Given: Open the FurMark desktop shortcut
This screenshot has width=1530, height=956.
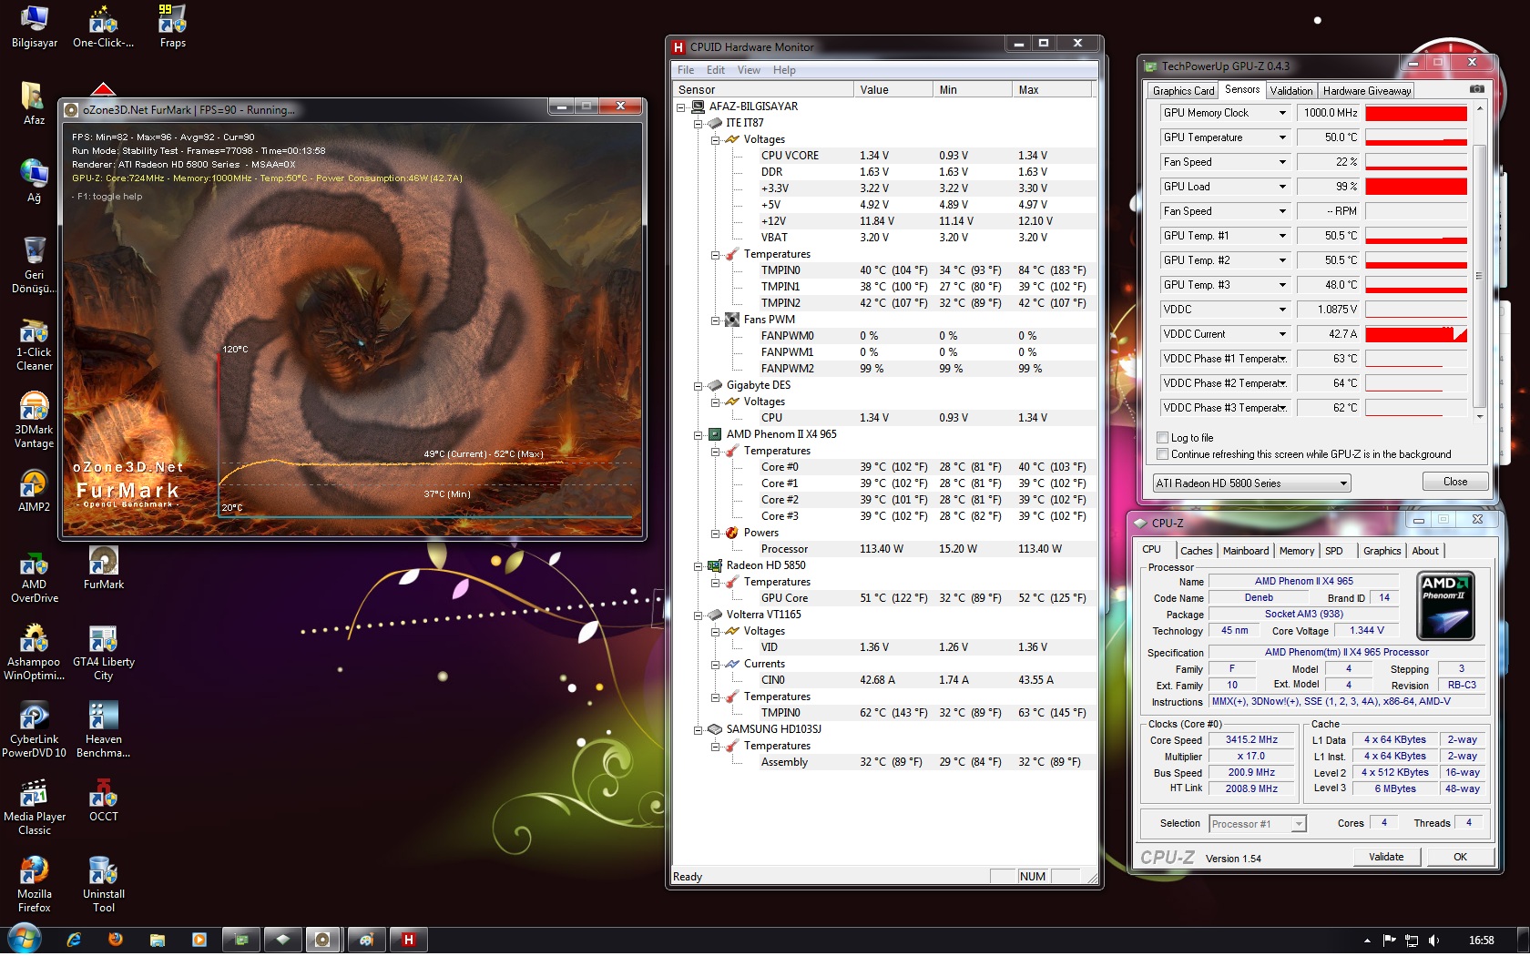Looking at the screenshot, I should (x=103, y=569).
